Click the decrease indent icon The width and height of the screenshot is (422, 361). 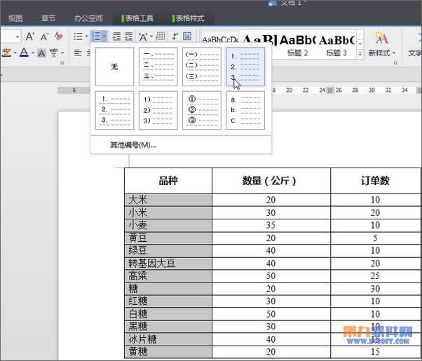[x=116, y=36]
